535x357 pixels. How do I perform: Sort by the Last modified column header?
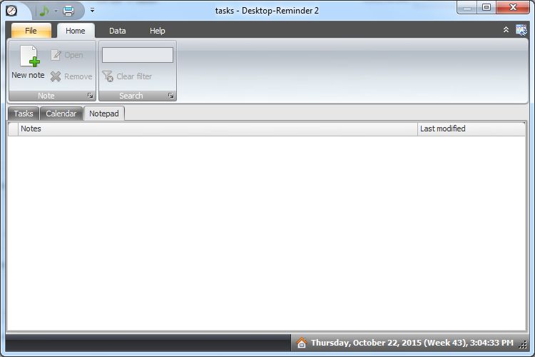[x=472, y=129]
